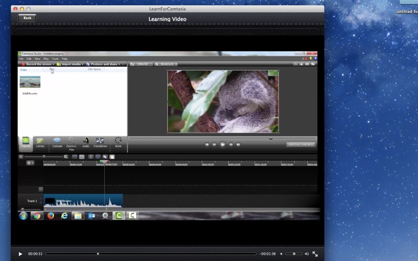Click the timeline playhead marker

pyautogui.click(x=104, y=161)
